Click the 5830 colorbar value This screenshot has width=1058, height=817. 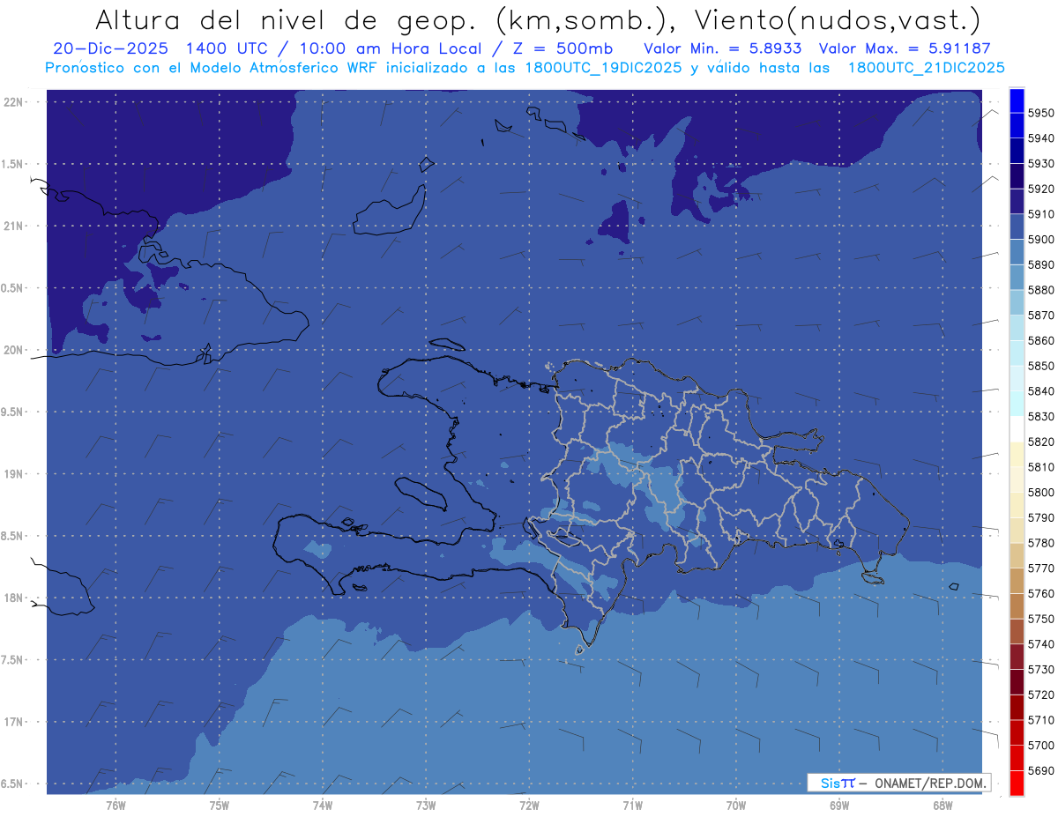pos(1040,416)
